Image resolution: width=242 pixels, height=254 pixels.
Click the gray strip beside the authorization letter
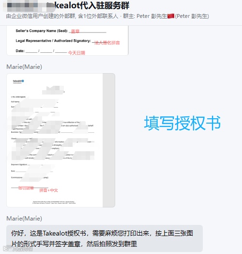(x=109, y=140)
